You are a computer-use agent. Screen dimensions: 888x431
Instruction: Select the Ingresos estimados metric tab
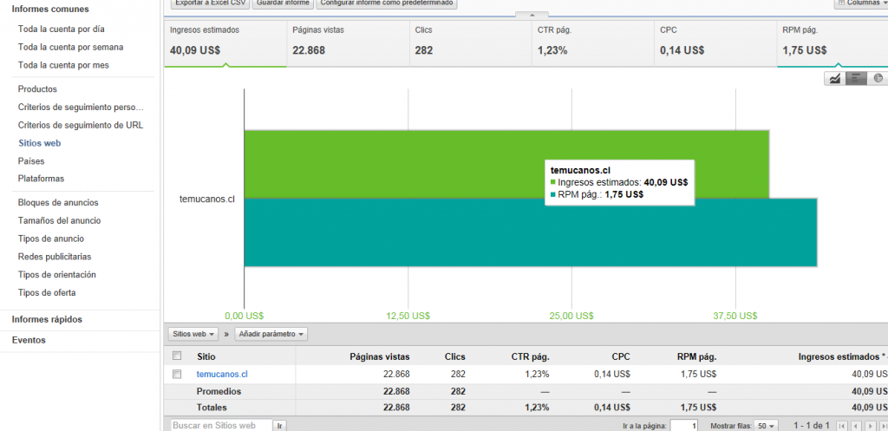(x=225, y=43)
